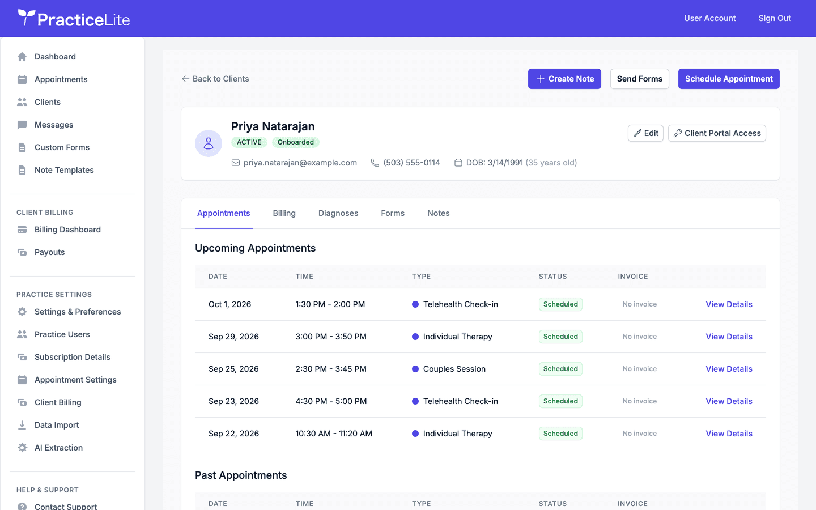The image size is (816, 510).
Task: Click the PracticeLite logo
Action: point(74,19)
